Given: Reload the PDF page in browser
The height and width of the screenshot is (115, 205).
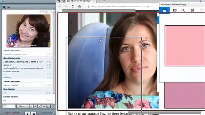Looking at the screenshot, I should [73, 6].
